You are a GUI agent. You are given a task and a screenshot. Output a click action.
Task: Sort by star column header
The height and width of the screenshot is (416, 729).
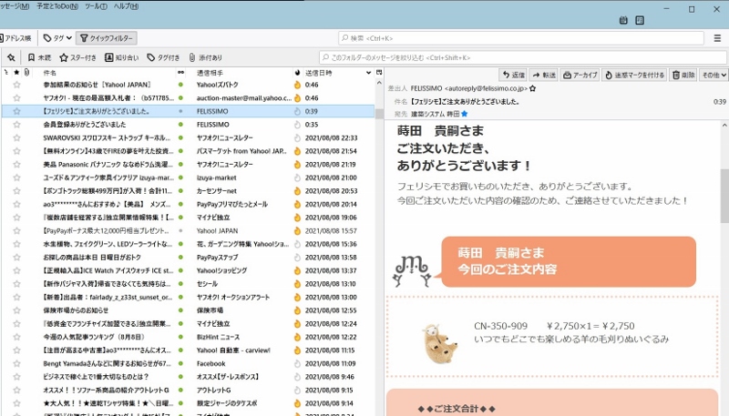pyautogui.click(x=16, y=73)
